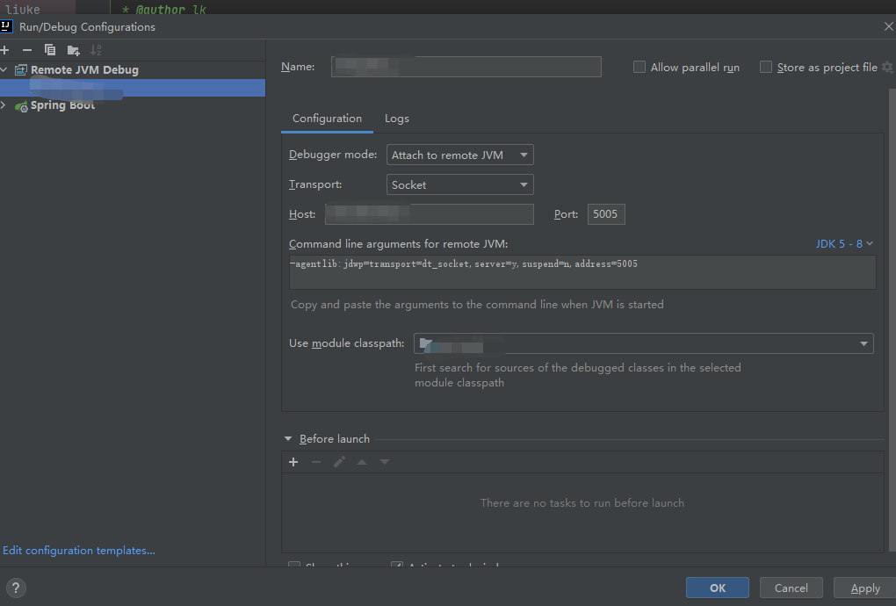The image size is (896, 606).
Task: Select the Remote JVM Debug tree label
Action: [x=84, y=69]
